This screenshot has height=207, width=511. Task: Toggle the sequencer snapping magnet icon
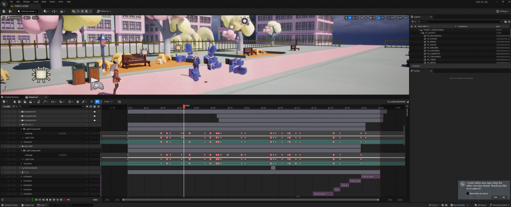pyautogui.click(x=97, y=102)
